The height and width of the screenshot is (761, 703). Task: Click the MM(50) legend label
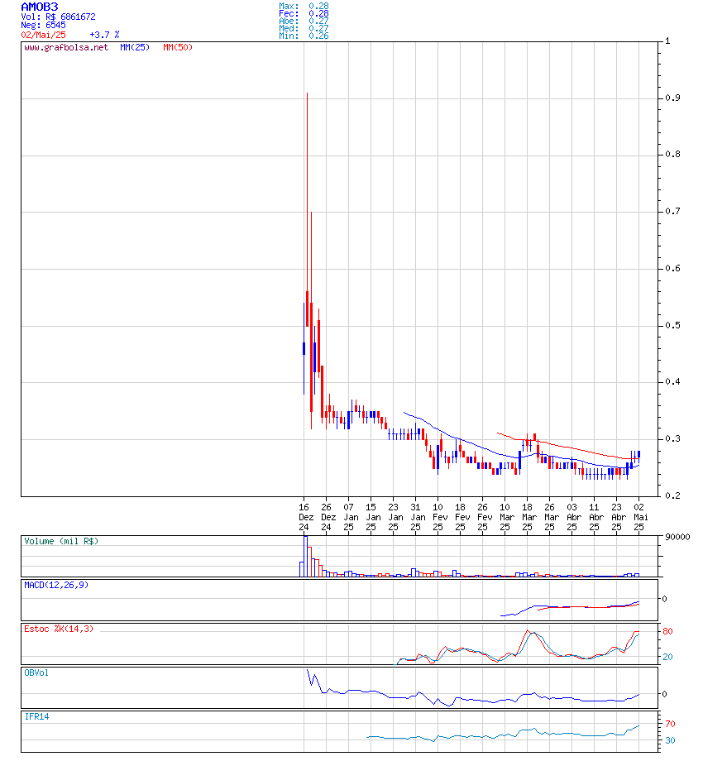tap(178, 48)
